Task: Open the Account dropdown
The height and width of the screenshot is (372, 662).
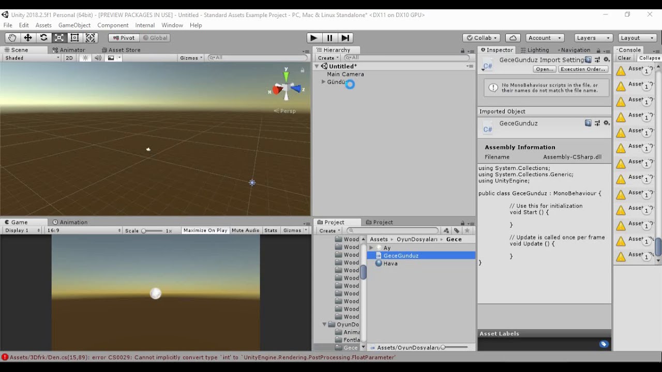Action: tap(545, 38)
